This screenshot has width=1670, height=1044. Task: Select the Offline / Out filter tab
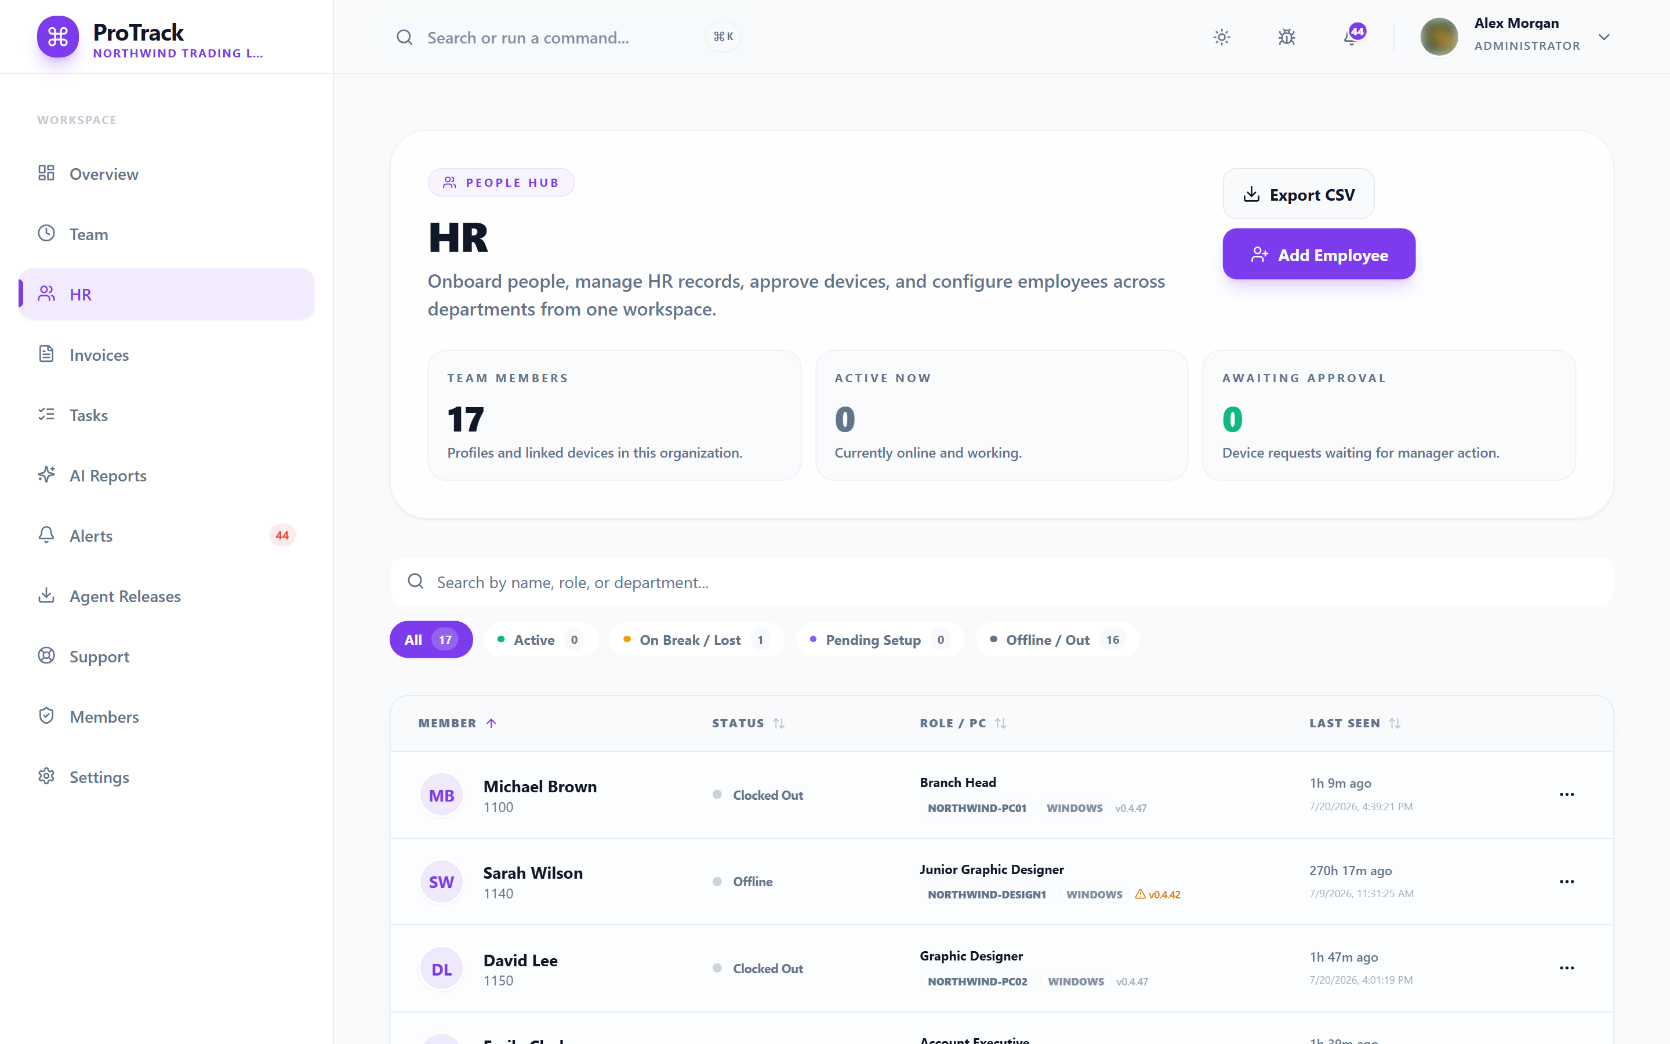pyautogui.click(x=1057, y=639)
